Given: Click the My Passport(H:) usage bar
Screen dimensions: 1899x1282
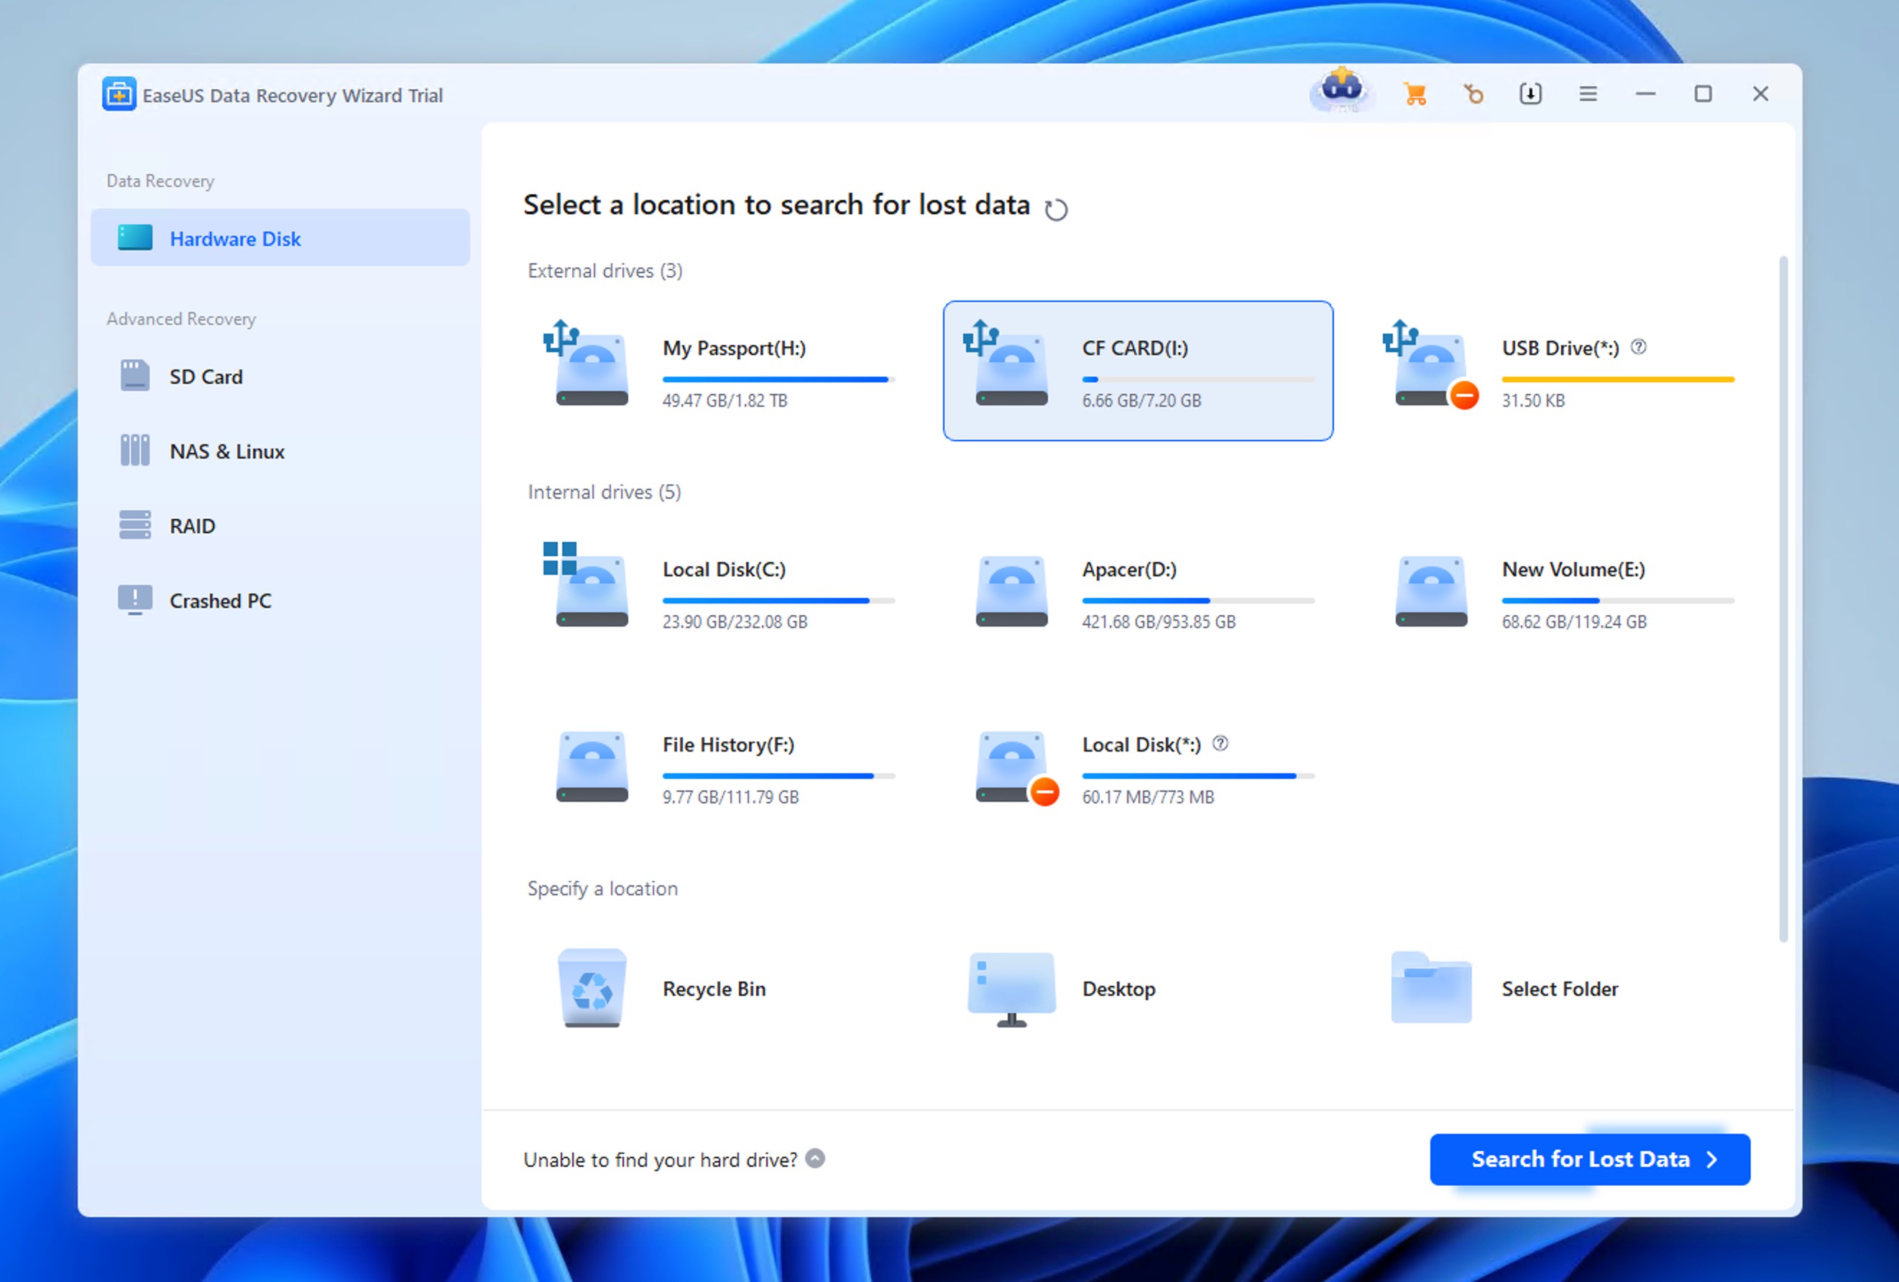Looking at the screenshot, I should [x=778, y=379].
